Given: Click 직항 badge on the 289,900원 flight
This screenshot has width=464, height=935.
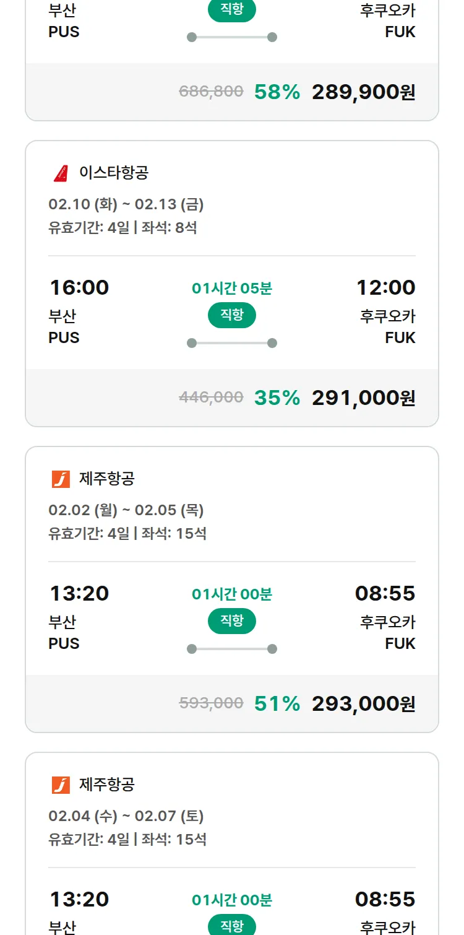Looking at the screenshot, I should coord(232,11).
